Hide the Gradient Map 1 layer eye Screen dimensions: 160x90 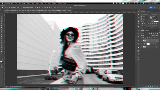pyautogui.click(x=141, y=44)
